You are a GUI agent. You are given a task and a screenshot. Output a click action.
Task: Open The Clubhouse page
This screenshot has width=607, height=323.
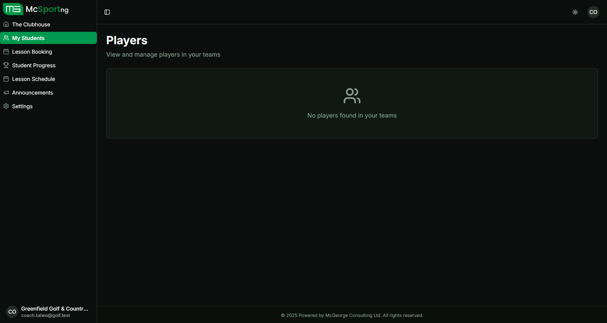tap(31, 25)
